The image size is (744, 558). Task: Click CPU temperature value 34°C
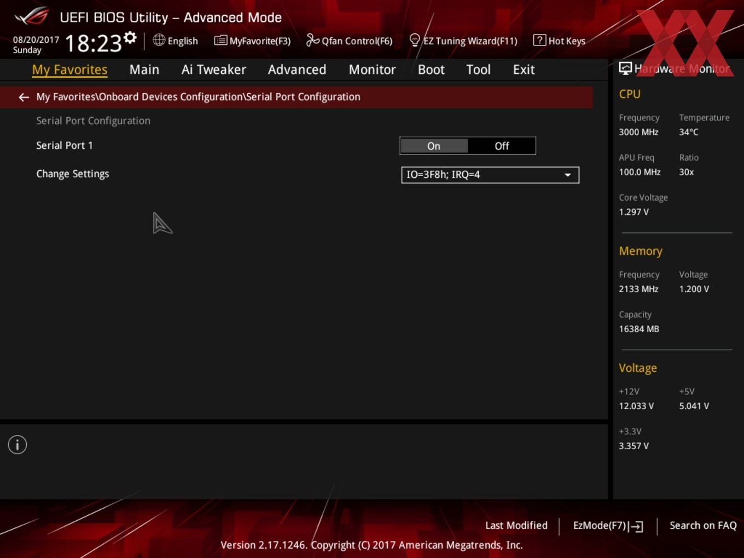[x=689, y=132]
